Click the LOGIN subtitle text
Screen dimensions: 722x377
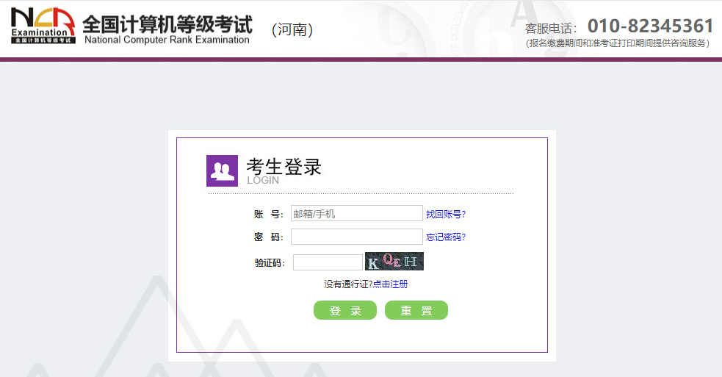coord(263,180)
